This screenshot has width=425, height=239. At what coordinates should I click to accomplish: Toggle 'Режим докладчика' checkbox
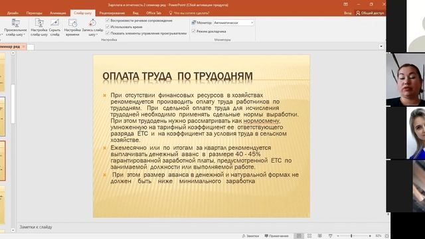pos(193,31)
